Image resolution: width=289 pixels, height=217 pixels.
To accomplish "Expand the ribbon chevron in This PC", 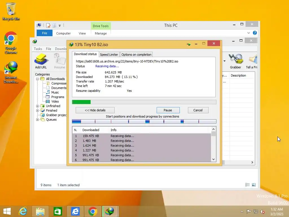I will point(248,33).
